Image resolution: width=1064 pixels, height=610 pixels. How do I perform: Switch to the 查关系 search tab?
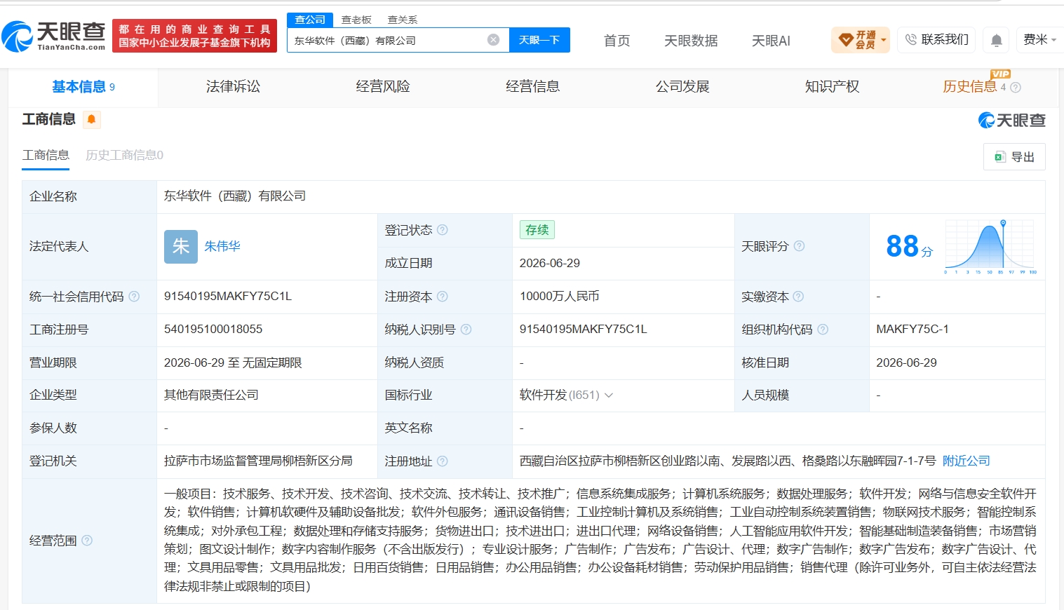[403, 20]
